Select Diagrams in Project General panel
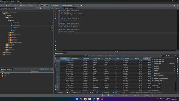 [x=6, y=75]
